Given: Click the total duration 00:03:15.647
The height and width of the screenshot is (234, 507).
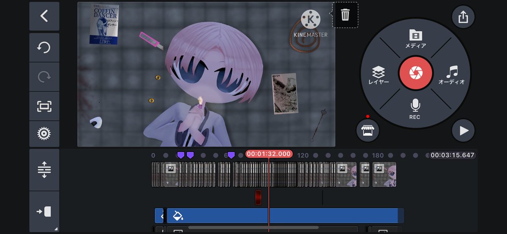Looking at the screenshot, I should point(452,155).
